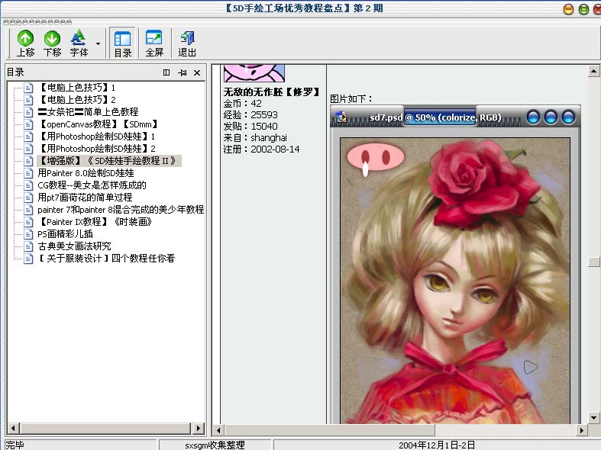This screenshot has width=601, height=450.
Task: Click the content horizontal scrollbar thumb
Action: click(x=330, y=430)
